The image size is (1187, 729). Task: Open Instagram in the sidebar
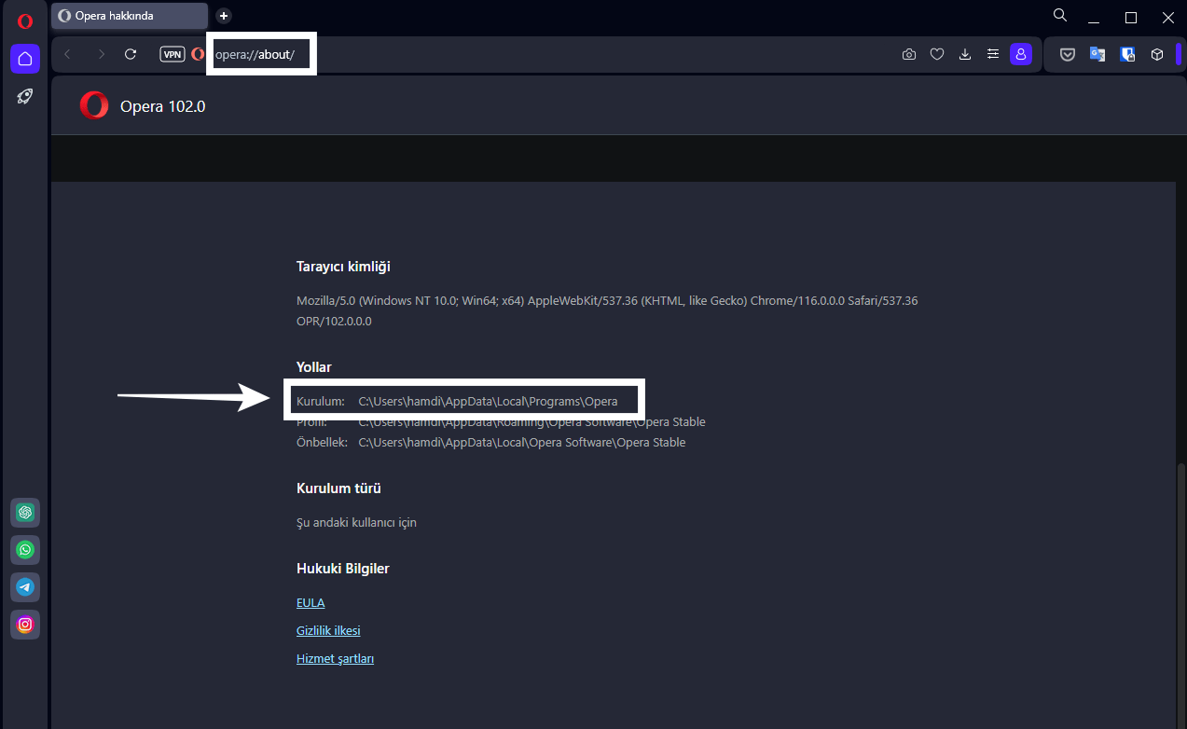(x=25, y=625)
